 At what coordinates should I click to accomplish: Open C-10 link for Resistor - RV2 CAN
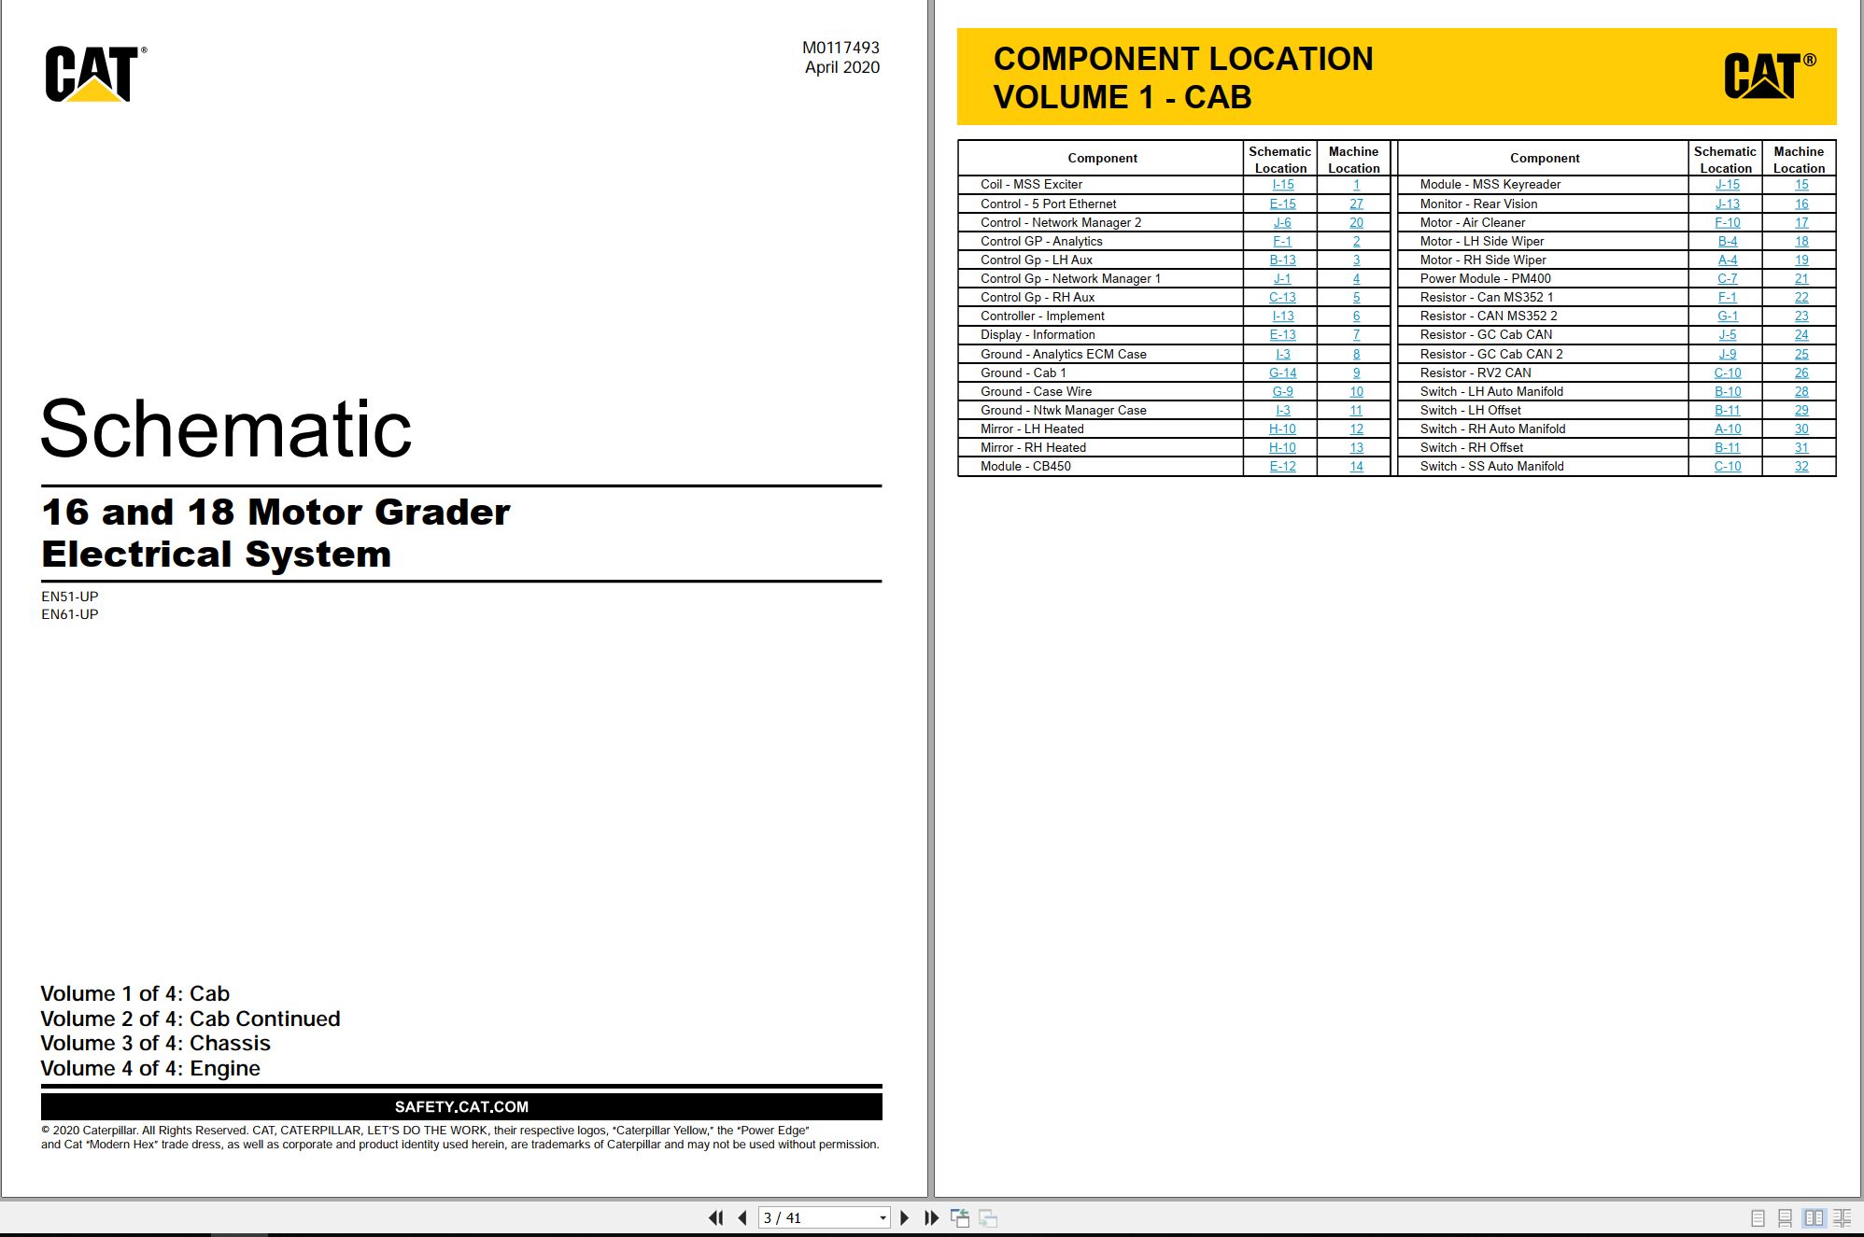point(1728,373)
